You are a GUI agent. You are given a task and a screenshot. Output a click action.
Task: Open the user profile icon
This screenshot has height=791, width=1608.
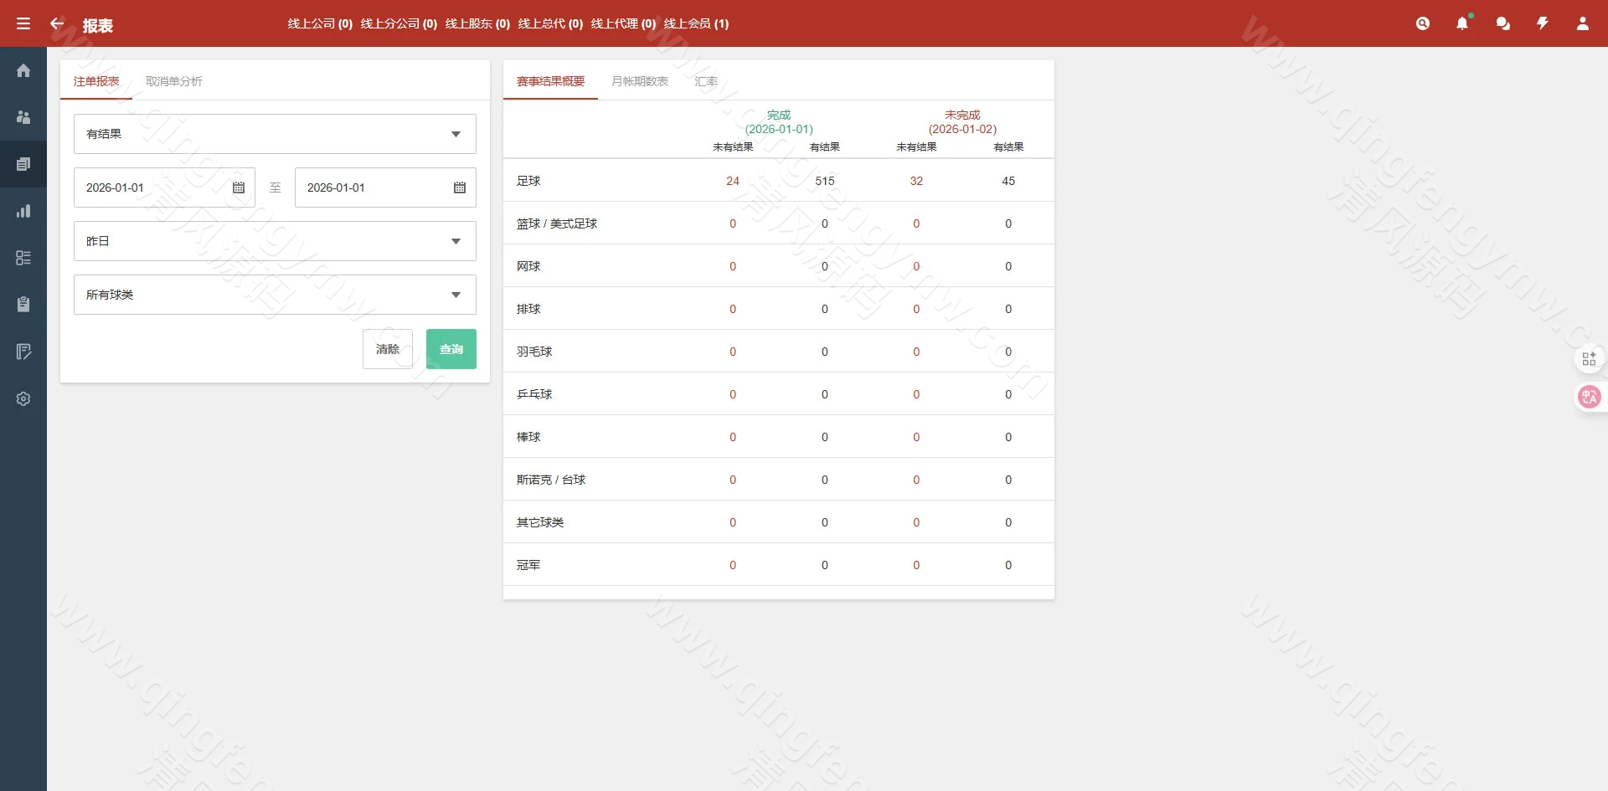coord(1584,23)
